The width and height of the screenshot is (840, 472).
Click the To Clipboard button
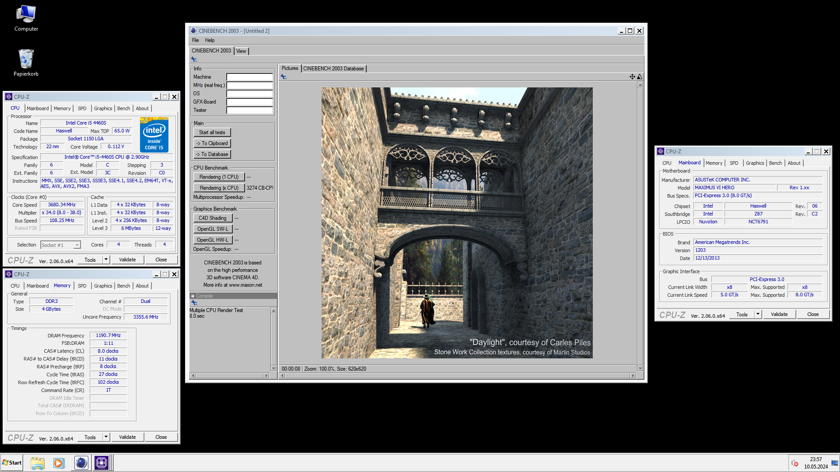(x=212, y=143)
